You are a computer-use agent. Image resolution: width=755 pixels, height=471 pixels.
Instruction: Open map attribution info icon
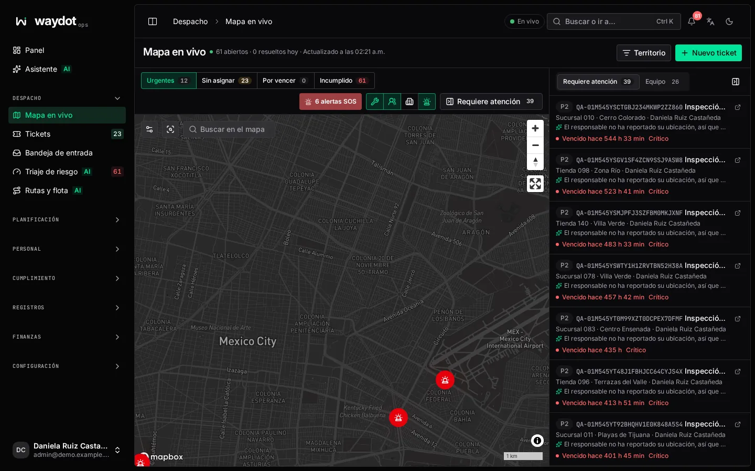click(x=537, y=441)
